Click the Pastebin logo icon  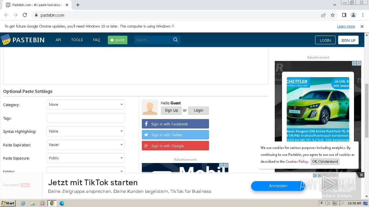[5, 40]
